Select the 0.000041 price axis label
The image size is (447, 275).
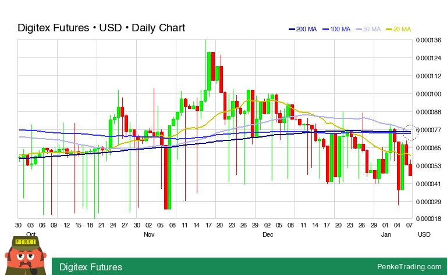[428, 184]
